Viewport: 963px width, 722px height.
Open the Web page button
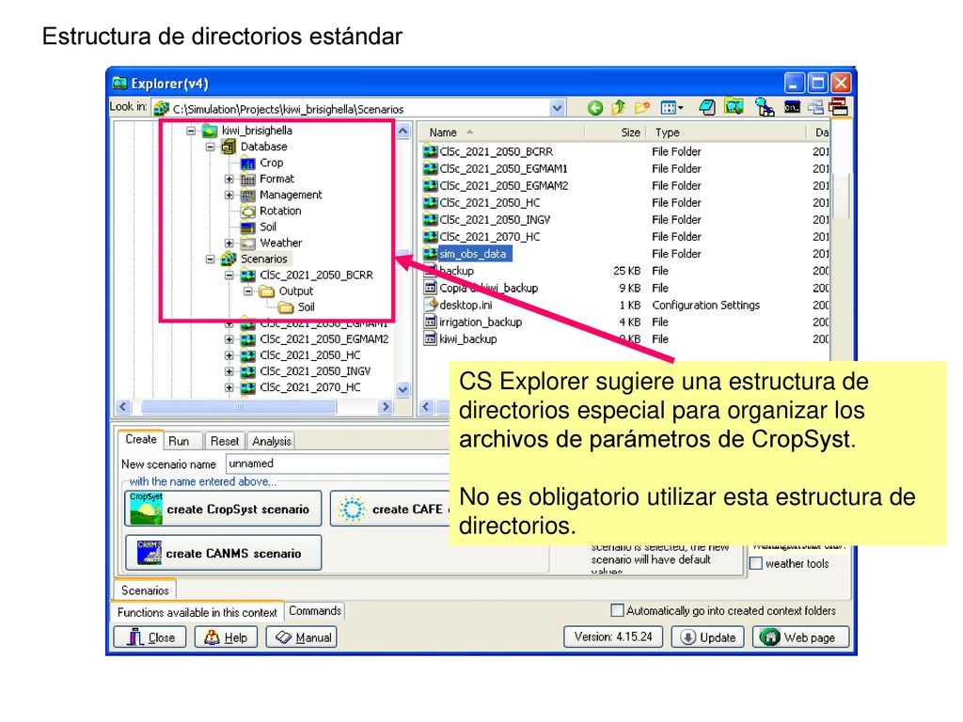point(801,637)
